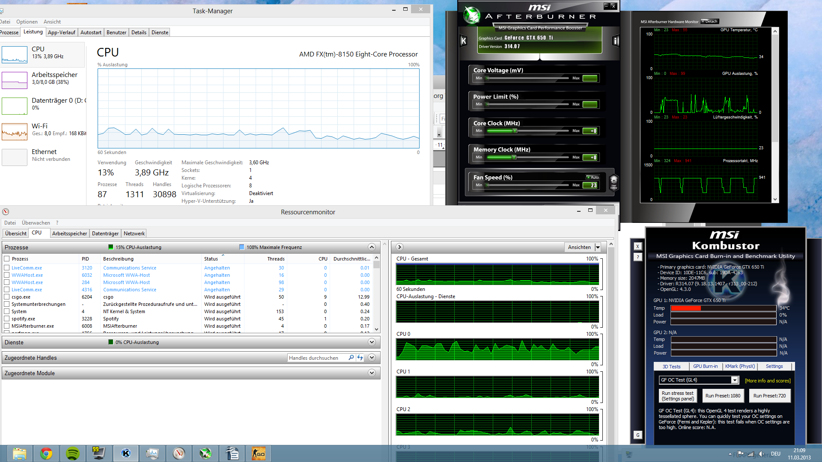822x462 pixels.
Task: Click the Kombustor G side button
Action: tap(638, 435)
